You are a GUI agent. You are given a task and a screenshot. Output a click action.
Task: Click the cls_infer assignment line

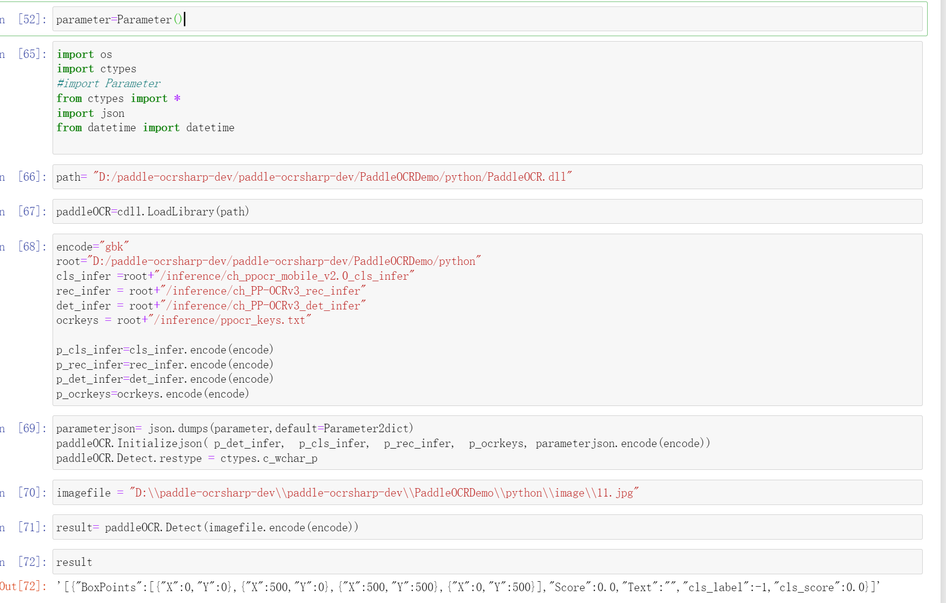pyautogui.click(x=235, y=276)
